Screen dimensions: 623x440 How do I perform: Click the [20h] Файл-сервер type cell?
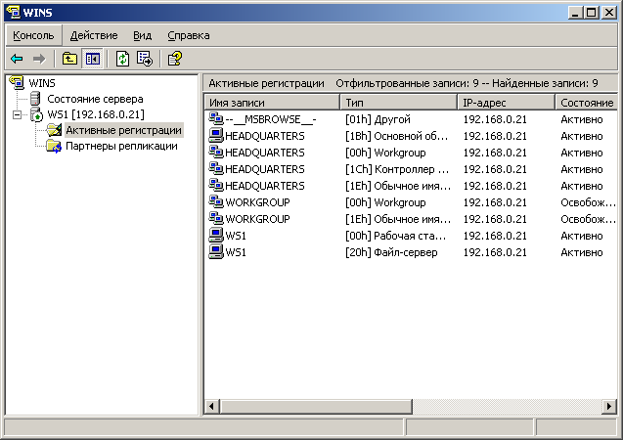coord(391,252)
